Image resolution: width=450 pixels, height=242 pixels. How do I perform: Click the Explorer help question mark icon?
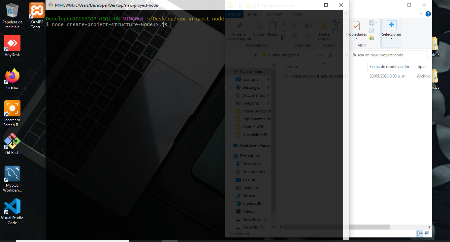tap(428, 14)
